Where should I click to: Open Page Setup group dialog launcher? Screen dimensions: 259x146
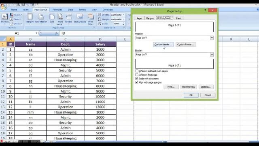94,28
